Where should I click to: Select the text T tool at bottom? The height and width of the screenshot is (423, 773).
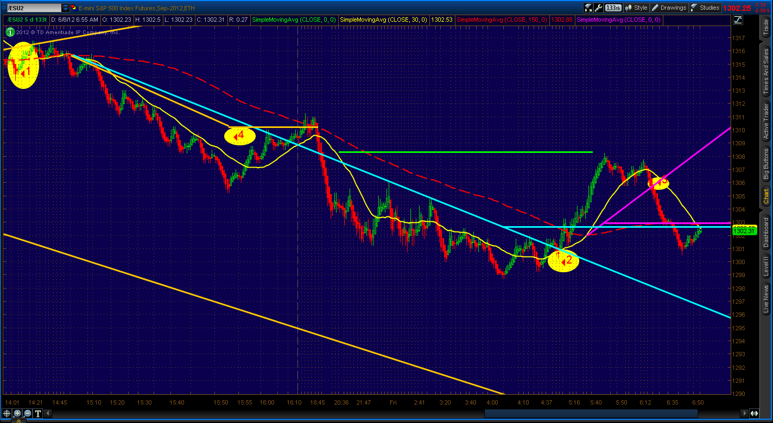pyautogui.click(x=39, y=413)
